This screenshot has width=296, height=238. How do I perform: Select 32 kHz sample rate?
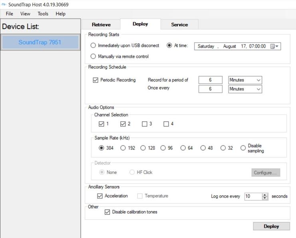(223, 148)
